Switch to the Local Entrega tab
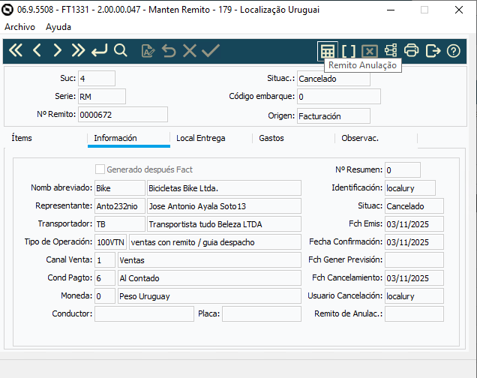 pyautogui.click(x=200, y=138)
